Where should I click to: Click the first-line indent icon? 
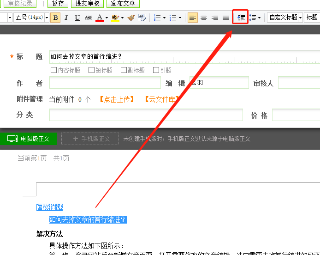[241, 18]
